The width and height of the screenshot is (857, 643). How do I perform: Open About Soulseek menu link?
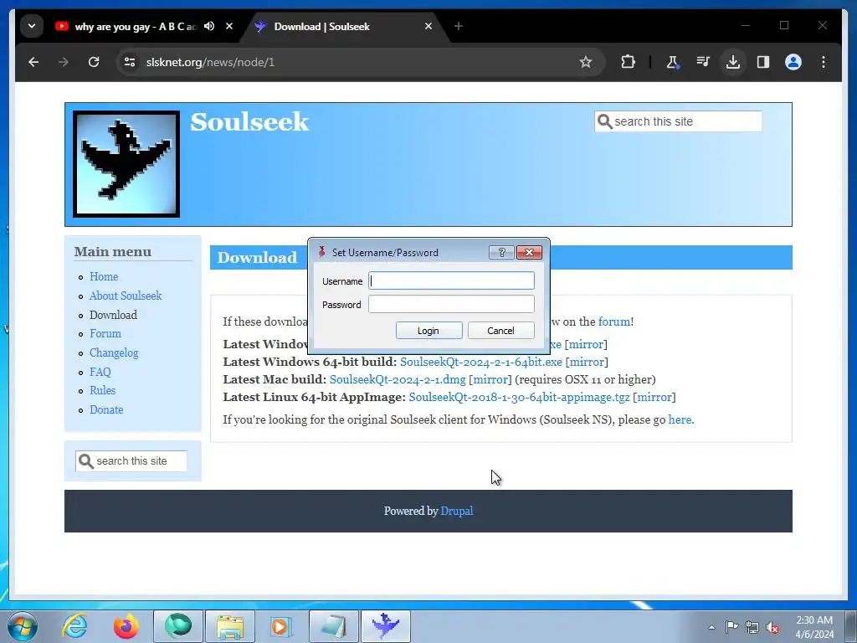tap(126, 296)
